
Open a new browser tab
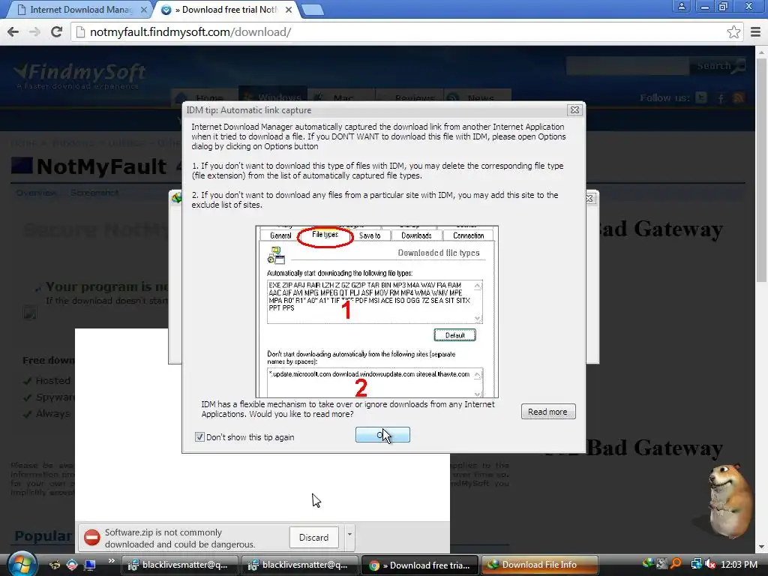312,10
